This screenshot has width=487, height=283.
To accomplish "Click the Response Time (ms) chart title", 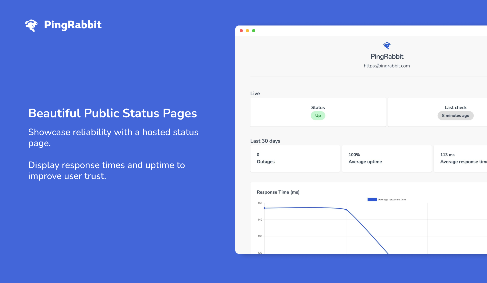I will coord(278,192).
